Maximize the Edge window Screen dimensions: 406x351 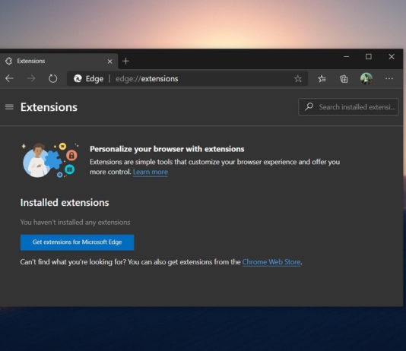click(x=369, y=57)
